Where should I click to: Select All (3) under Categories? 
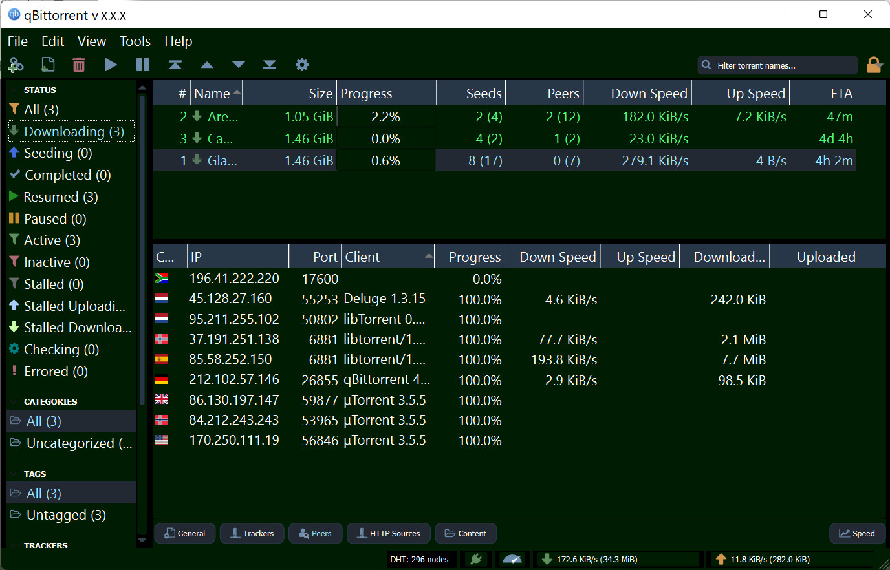tap(71, 421)
